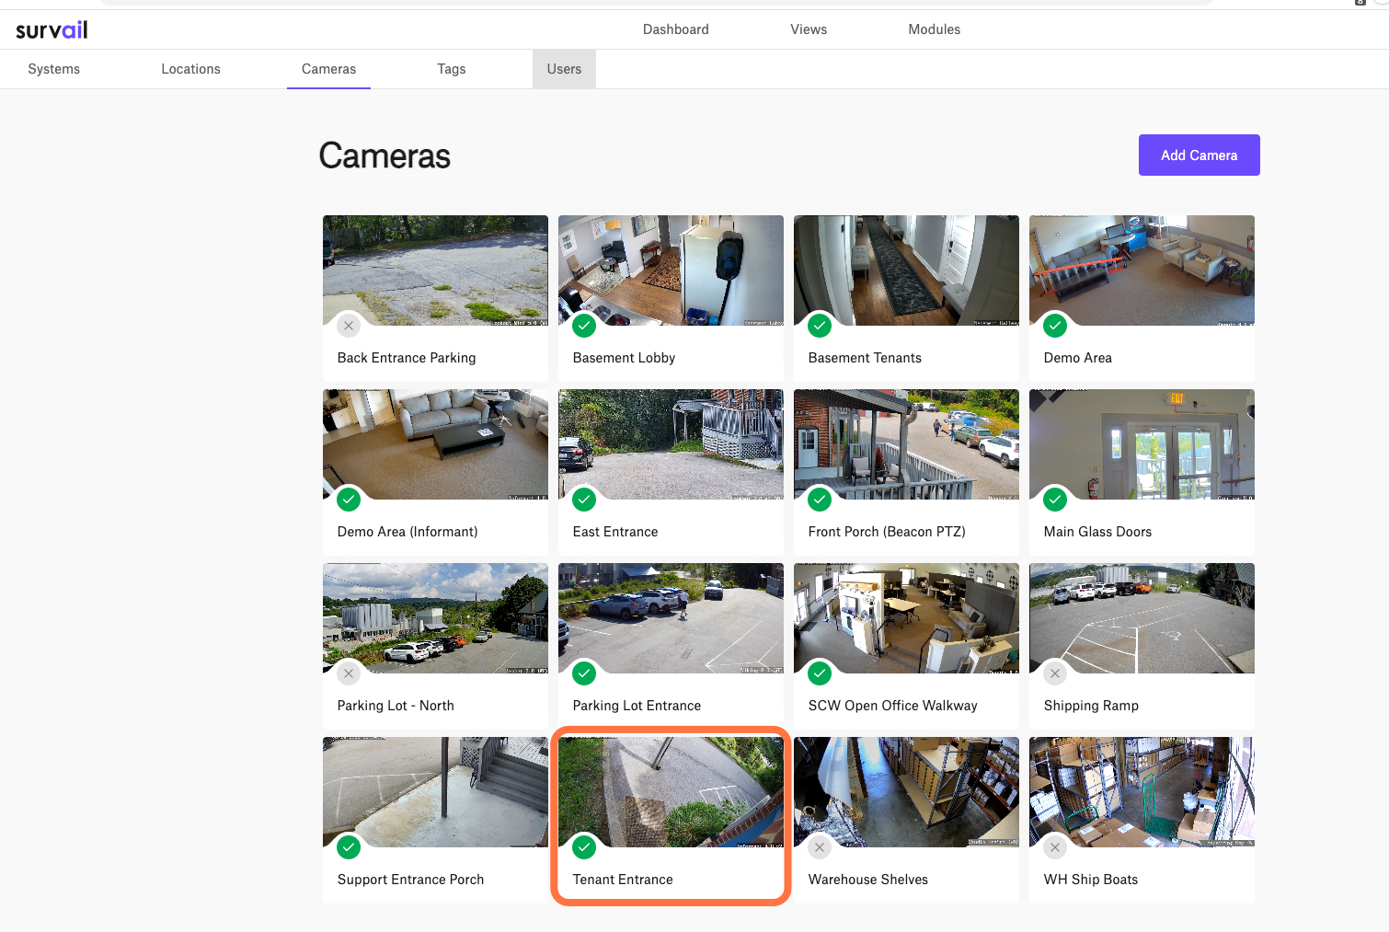Open the Modules menu
1389x932 pixels.
point(935,29)
